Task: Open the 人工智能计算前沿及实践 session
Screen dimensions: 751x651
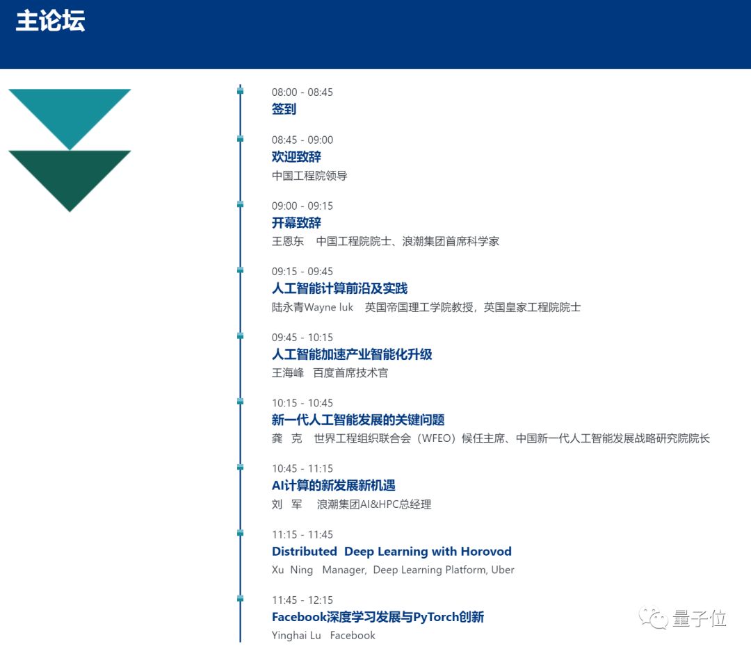Action: (x=339, y=288)
